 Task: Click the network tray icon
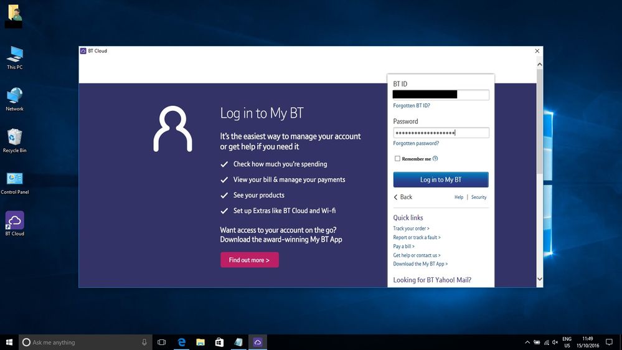point(546,342)
